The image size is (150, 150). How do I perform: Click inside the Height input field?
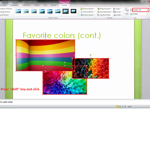(143, 10)
